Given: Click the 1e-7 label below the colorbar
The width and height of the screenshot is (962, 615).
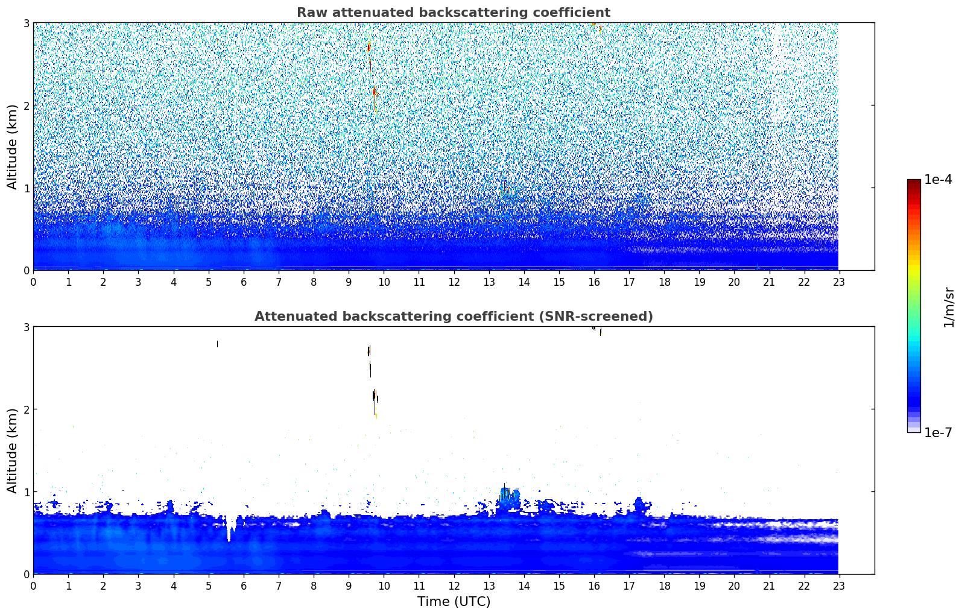Looking at the screenshot, I should [937, 432].
